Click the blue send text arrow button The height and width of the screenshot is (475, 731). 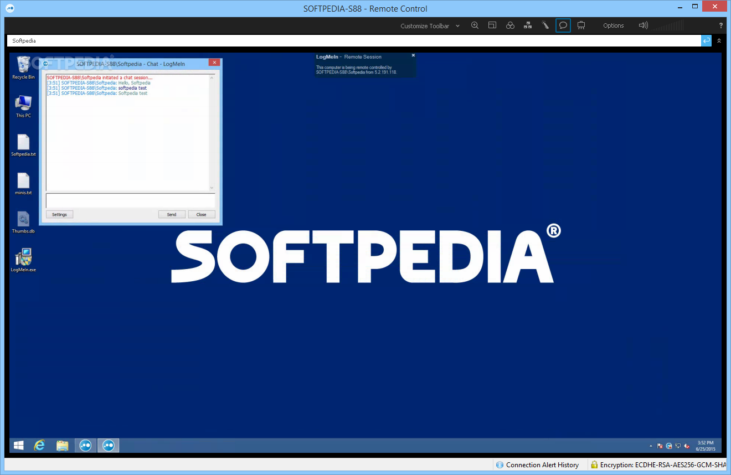pyautogui.click(x=706, y=40)
